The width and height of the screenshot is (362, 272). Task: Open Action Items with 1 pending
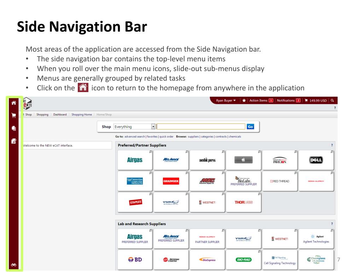click(x=261, y=100)
